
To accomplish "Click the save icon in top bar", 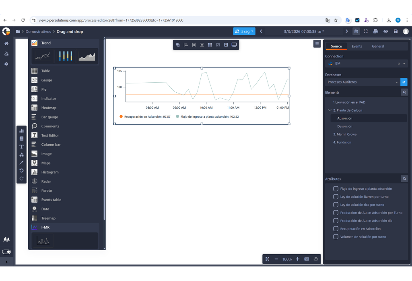I will pos(396,31).
